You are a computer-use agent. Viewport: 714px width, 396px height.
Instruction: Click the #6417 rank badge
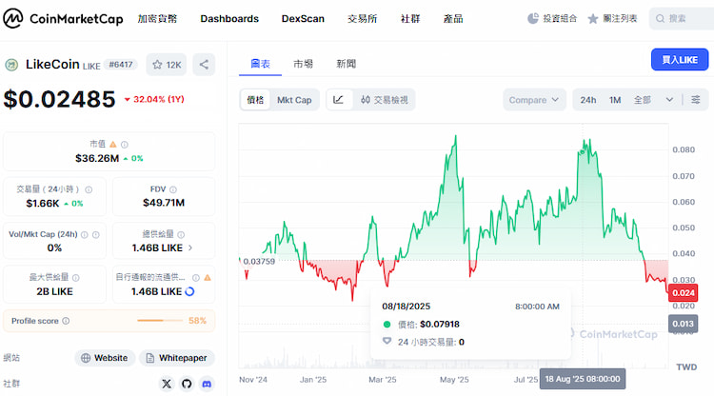click(x=121, y=65)
